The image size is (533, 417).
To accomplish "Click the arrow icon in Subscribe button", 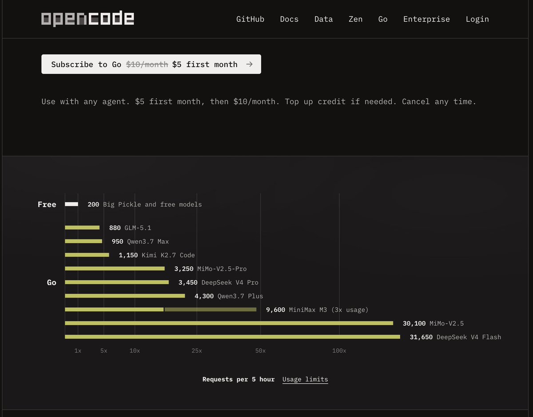I will (250, 64).
